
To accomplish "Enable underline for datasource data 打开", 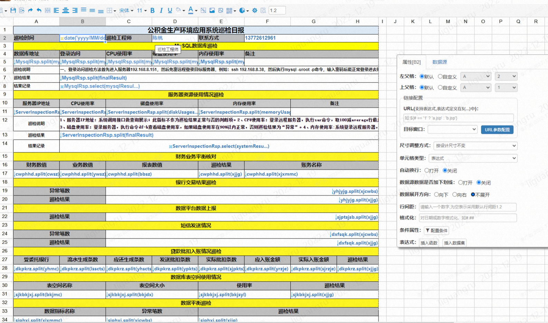I will (461, 182).
